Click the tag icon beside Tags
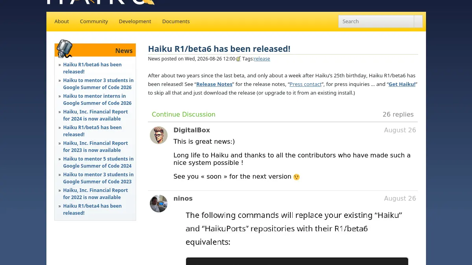The image size is (472, 265). [x=238, y=59]
